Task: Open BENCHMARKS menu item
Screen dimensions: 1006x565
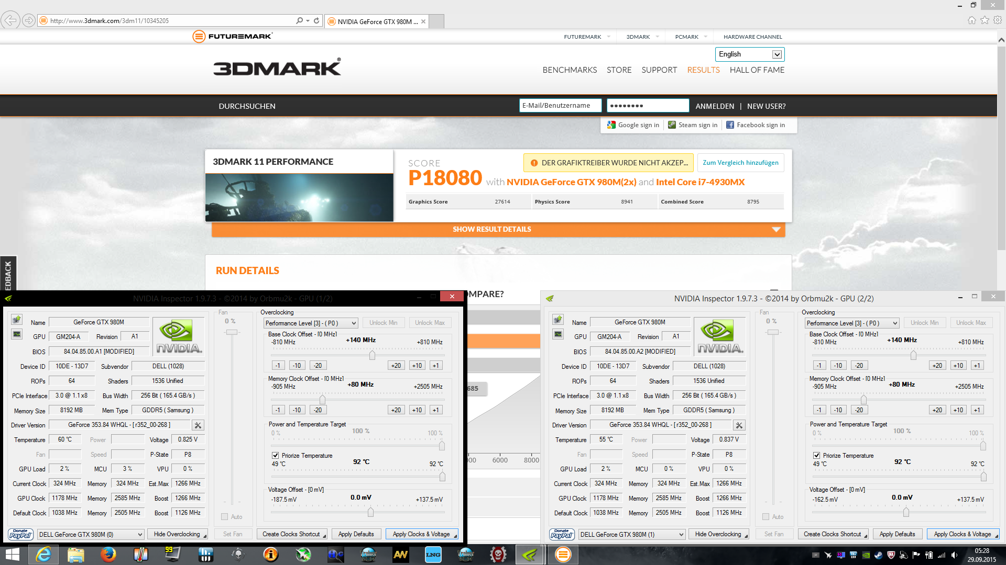Action: point(570,70)
